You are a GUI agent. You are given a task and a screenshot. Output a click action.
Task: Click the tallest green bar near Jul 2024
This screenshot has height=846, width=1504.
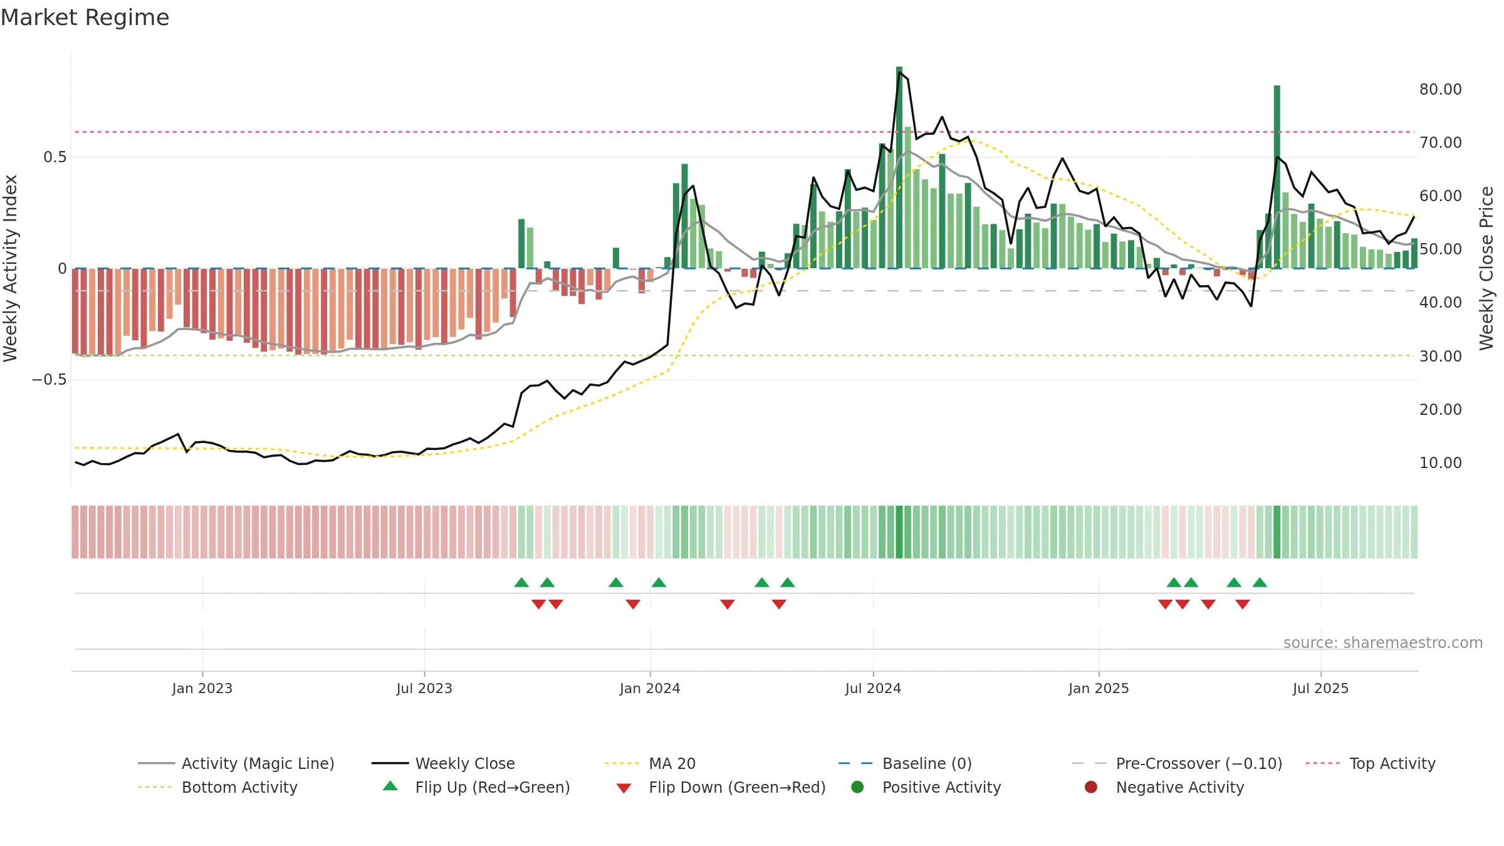click(899, 167)
